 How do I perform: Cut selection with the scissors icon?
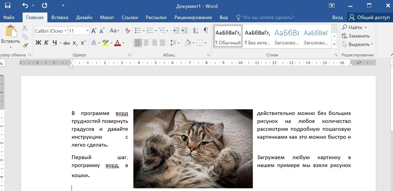[25, 28]
